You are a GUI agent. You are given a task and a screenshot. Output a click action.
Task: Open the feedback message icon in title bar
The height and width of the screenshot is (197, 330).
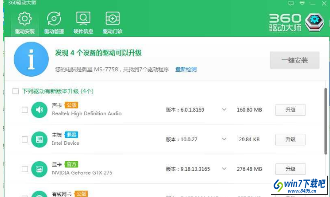pyautogui.click(x=291, y=3)
